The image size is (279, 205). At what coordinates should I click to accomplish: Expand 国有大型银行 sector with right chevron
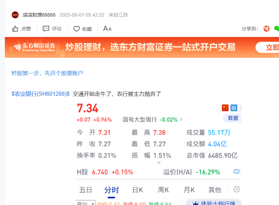[181, 119]
